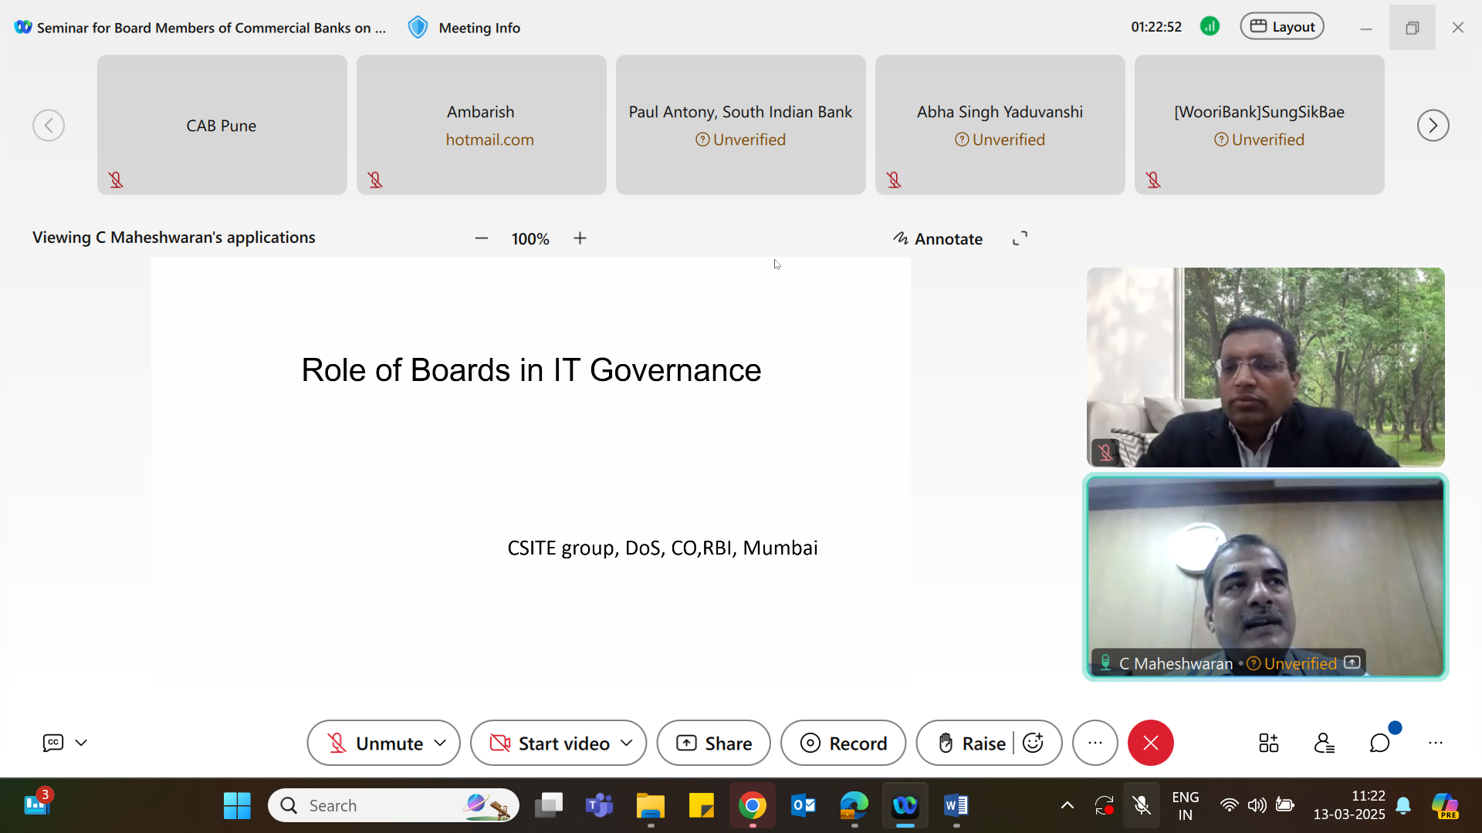This screenshot has height=833, width=1482.
Task: Open the volume icon in system tray
Action: point(1257,805)
